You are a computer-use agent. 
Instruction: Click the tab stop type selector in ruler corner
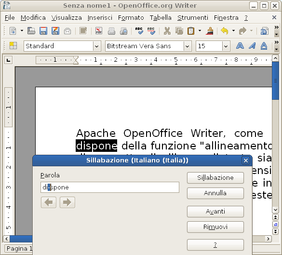click(x=8, y=60)
